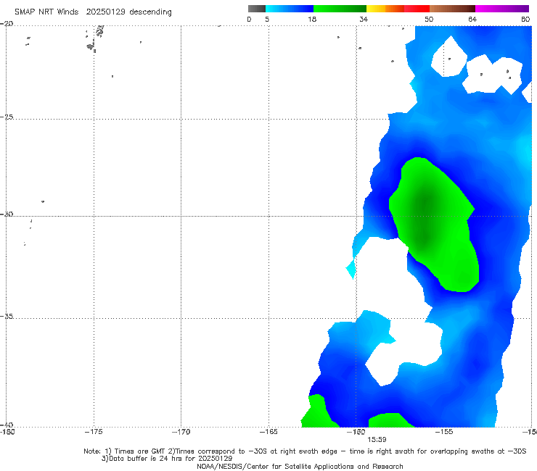The height and width of the screenshot is (471, 537).
Task: Click the color bar label '5'
Action: 267,19
